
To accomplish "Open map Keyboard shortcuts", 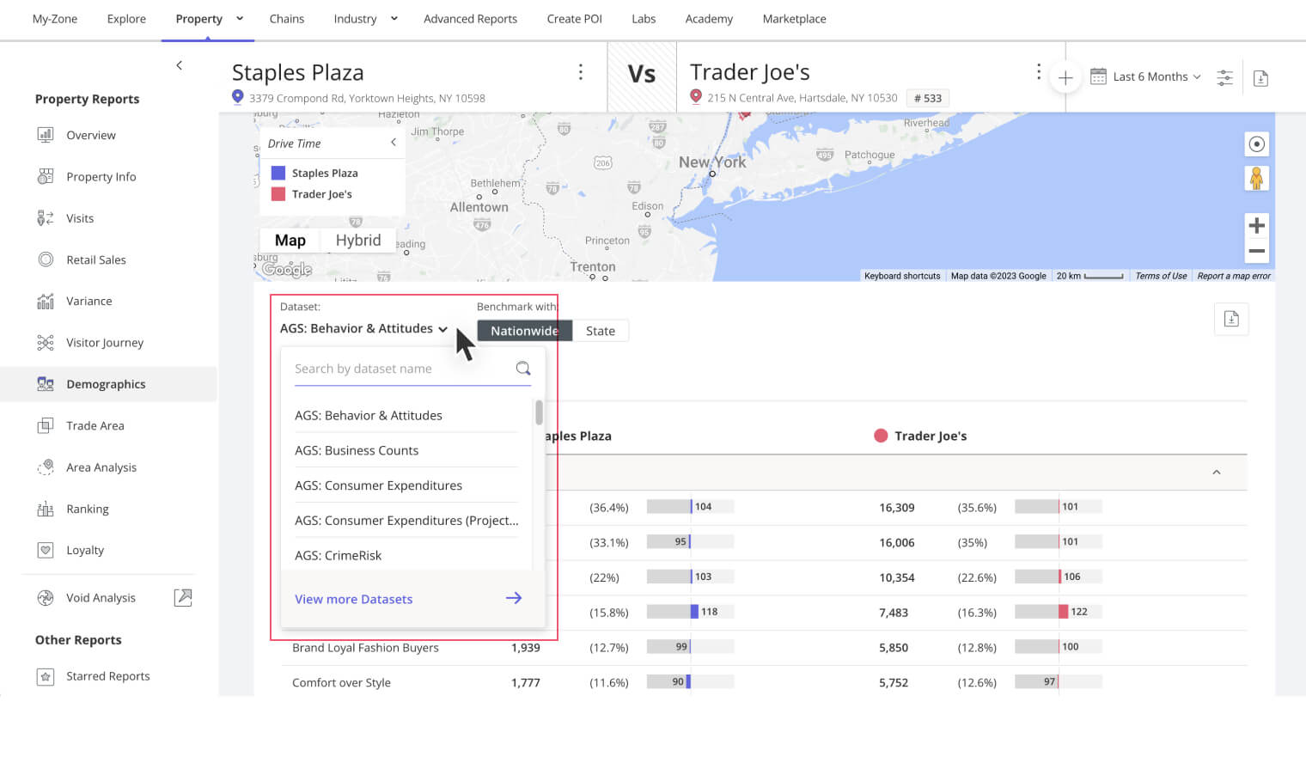I will click(902, 276).
